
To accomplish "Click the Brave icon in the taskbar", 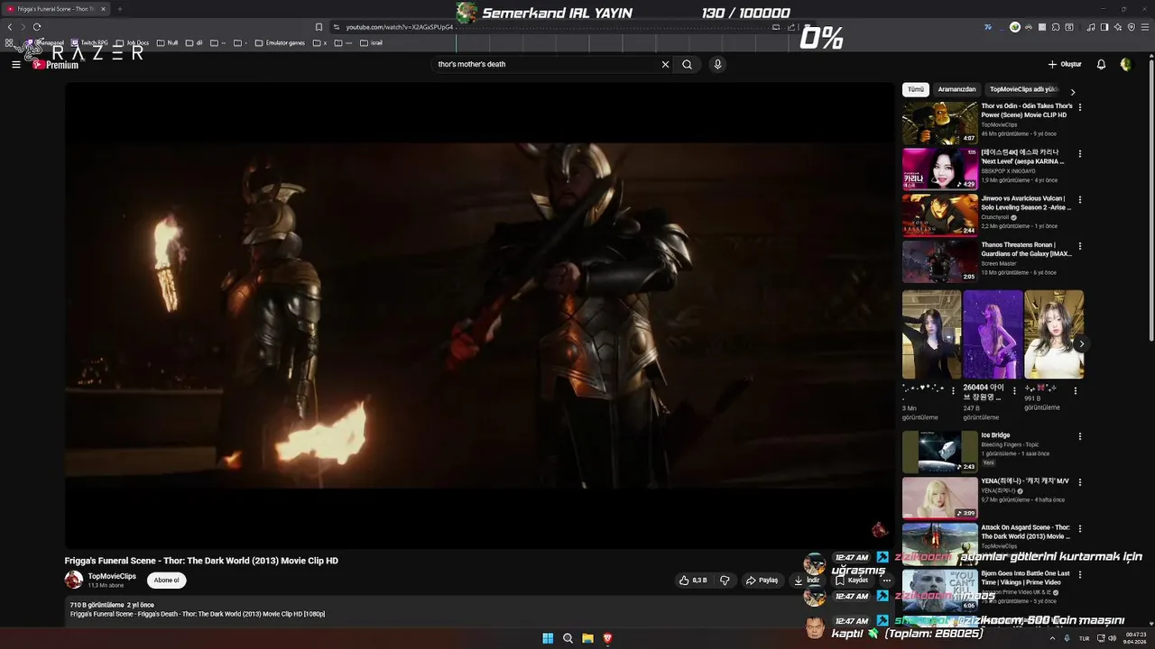I will 607,638.
